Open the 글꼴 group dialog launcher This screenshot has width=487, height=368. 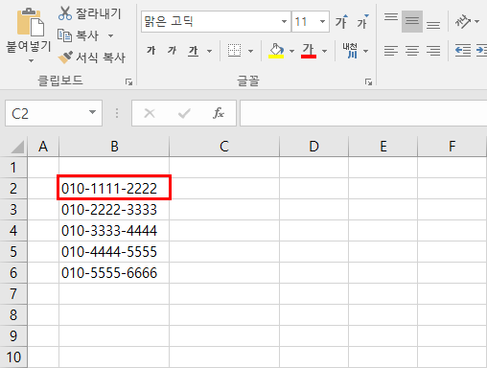pyautogui.click(x=368, y=82)
